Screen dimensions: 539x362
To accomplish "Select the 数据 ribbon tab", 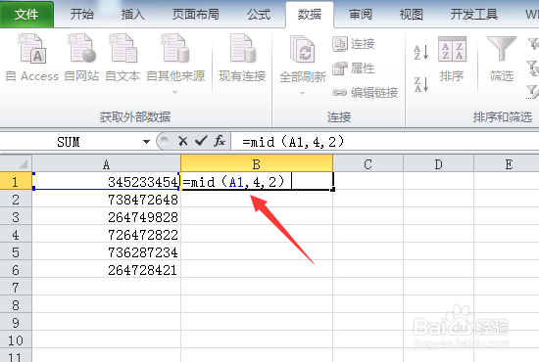I will 310,15.
